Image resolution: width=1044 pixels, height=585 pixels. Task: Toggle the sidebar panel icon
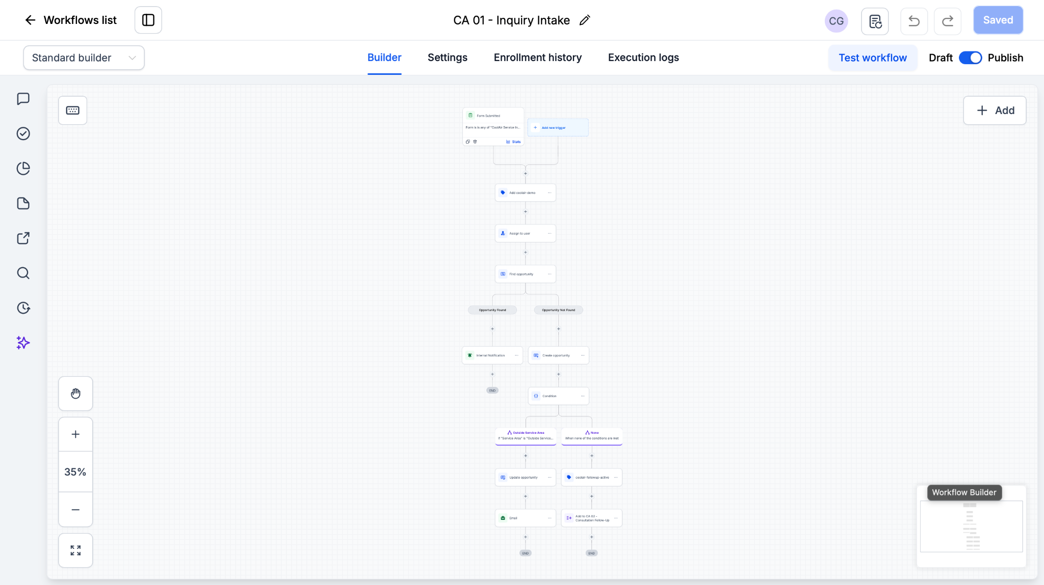pyautogui.click(x=148, y=20)
